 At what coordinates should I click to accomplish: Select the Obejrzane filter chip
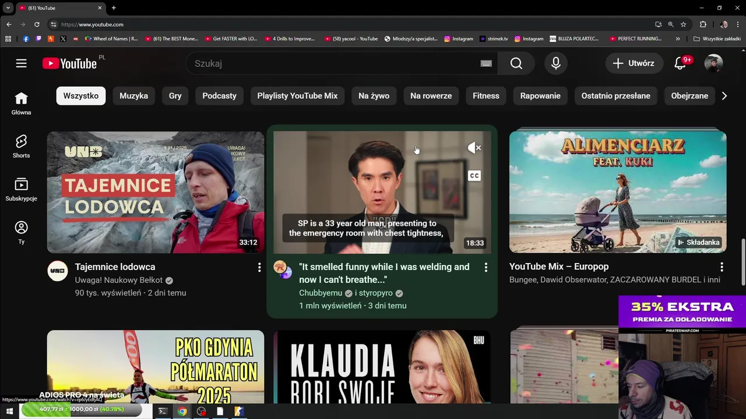[689, 96]
